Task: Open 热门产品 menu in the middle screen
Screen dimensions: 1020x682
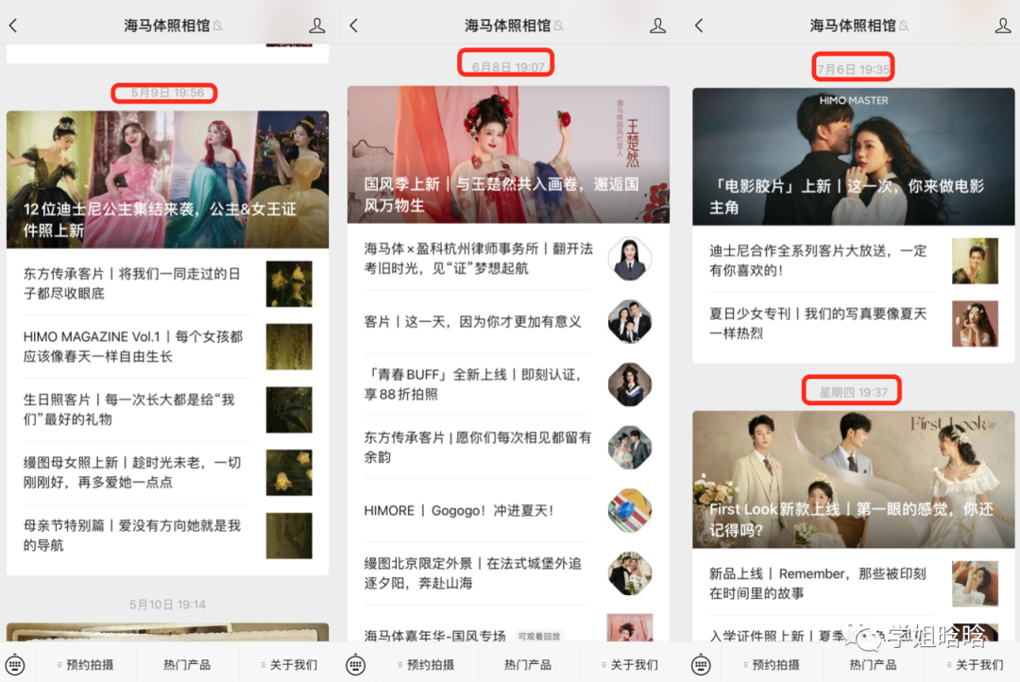Action: tap(528, 664)
